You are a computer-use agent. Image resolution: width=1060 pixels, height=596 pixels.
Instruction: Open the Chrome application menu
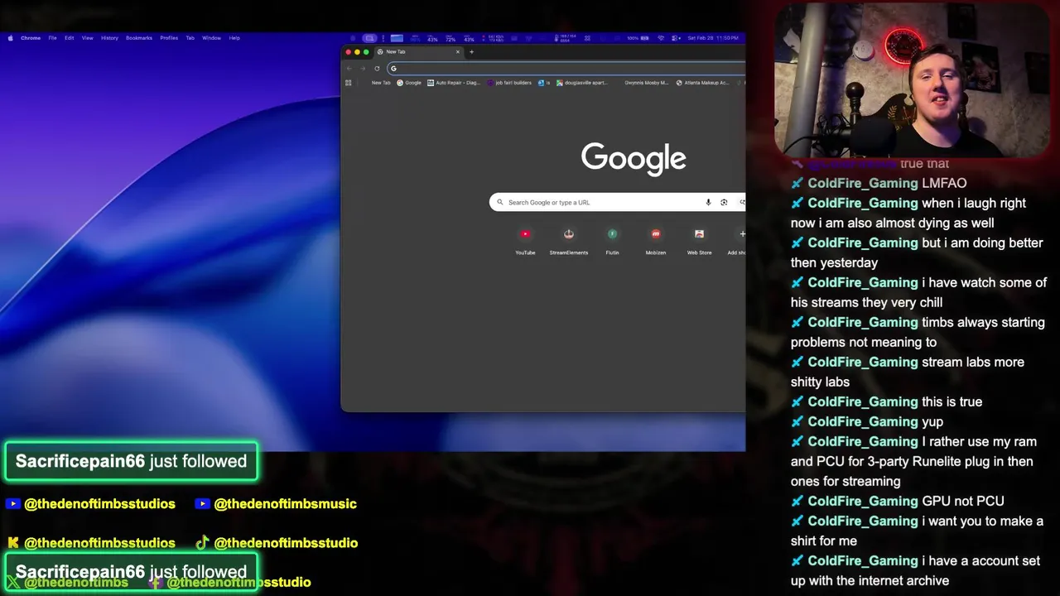[31, 38]
